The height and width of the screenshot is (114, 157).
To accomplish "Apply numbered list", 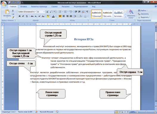I will 65,12.
